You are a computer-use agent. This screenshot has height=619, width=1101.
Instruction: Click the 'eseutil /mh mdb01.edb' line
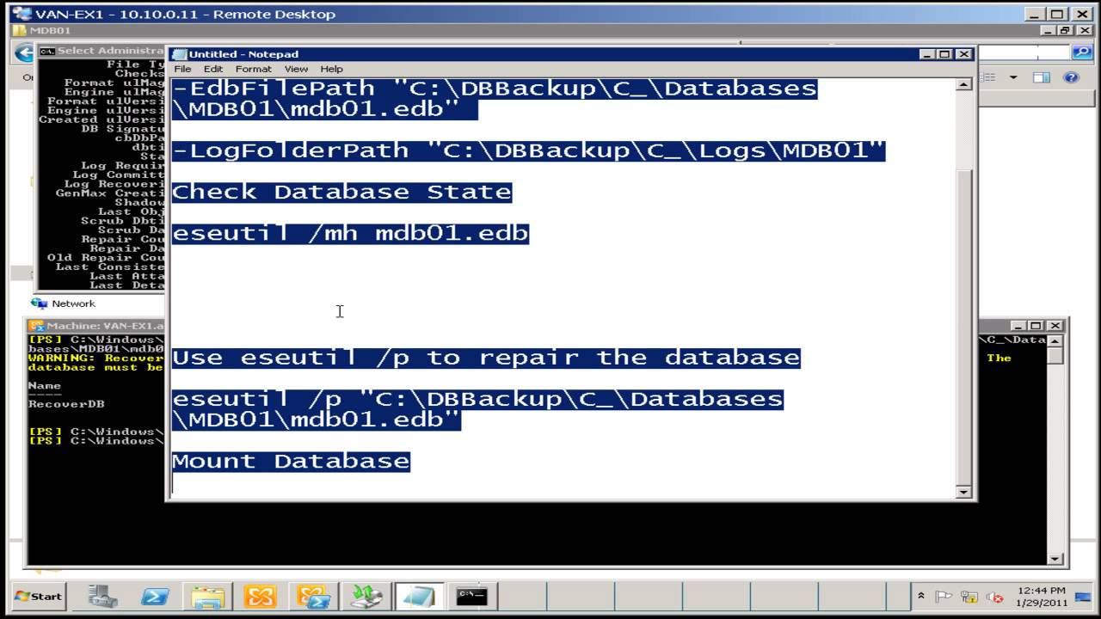click(x=350, y=233)
